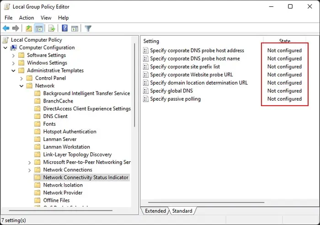The width and height of the screenshot is (320, 225).
Task: Click the Fonts folder icon
Action: 37,124
